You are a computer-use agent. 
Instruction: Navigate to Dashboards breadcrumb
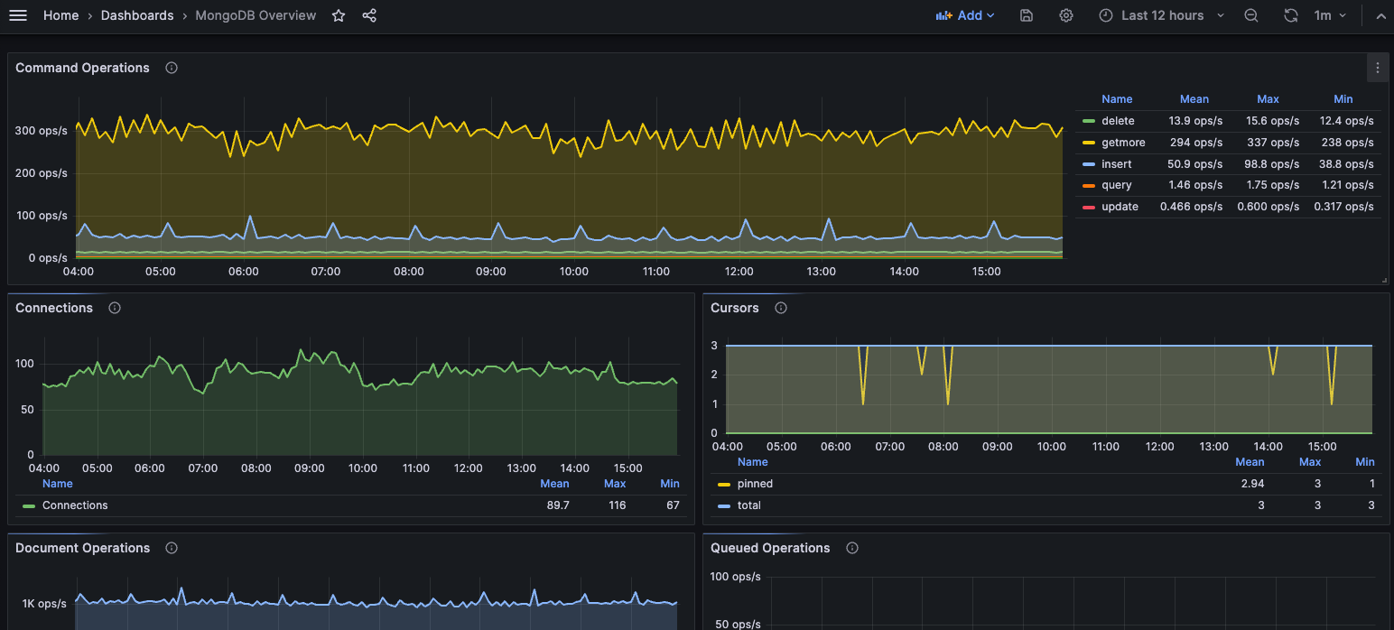[137, 15]
